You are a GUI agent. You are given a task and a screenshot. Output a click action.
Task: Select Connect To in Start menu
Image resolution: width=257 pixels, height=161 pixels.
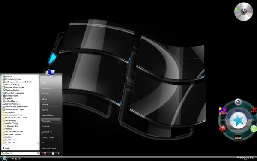(47, 132)
